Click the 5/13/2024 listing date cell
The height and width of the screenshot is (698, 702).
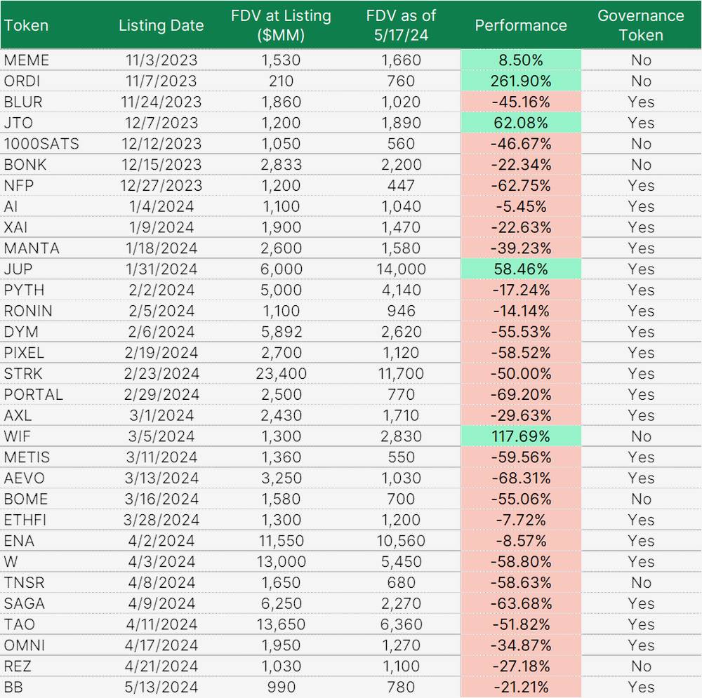(x=161, y=687)
